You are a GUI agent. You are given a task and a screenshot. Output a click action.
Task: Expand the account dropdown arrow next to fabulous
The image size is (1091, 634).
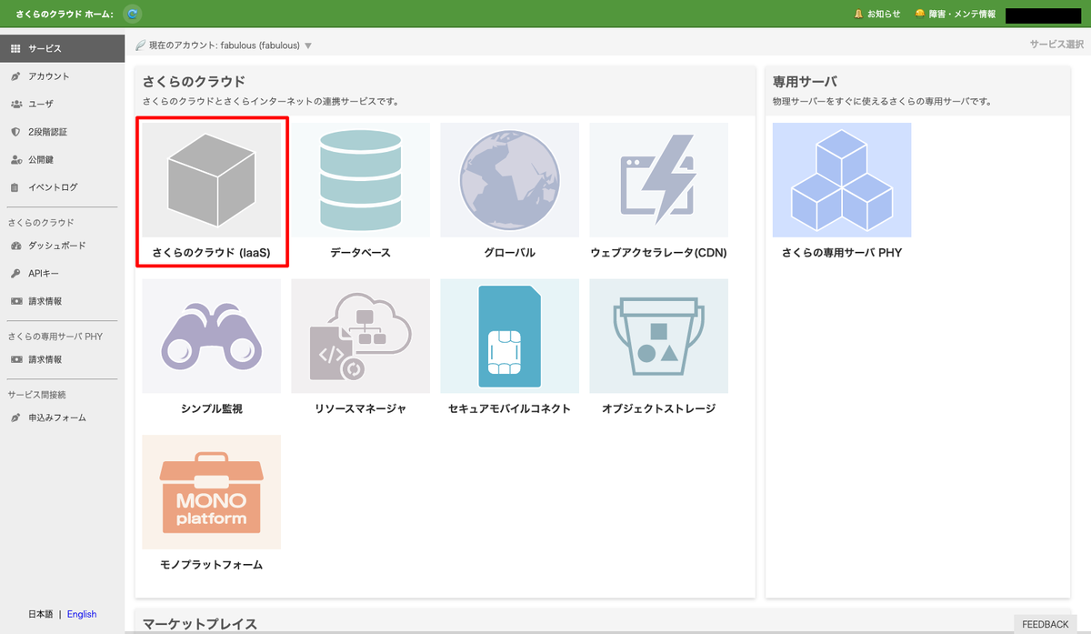(x=308, y=46)
